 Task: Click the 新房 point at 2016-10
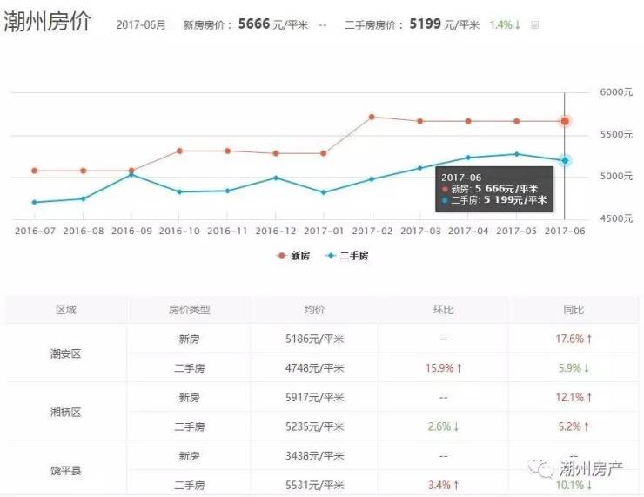pos(179,151)
